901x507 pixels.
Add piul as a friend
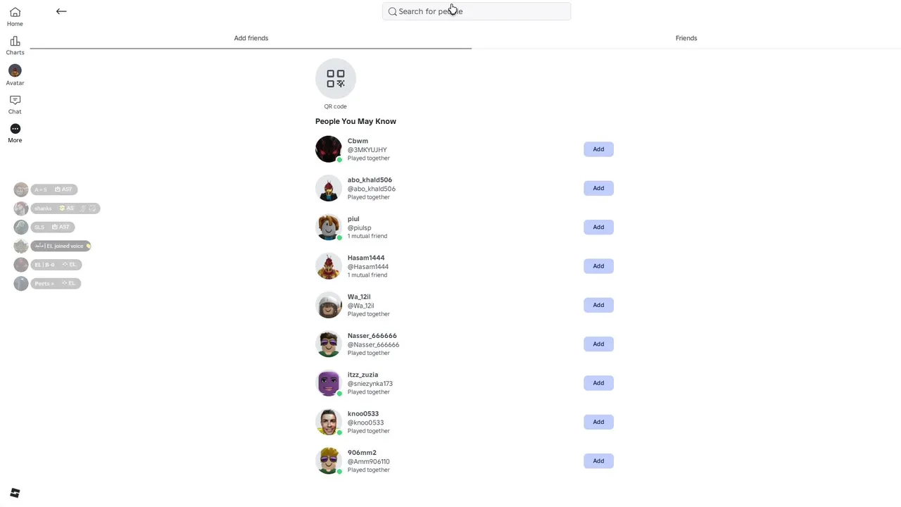(598, 227)
